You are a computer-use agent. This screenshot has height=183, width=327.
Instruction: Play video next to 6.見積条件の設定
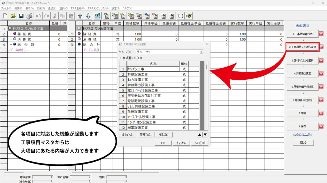(321, 100)
